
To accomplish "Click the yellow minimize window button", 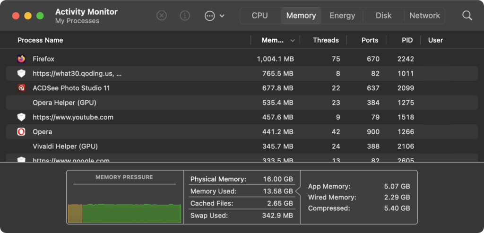I will (x=28, y=16).
